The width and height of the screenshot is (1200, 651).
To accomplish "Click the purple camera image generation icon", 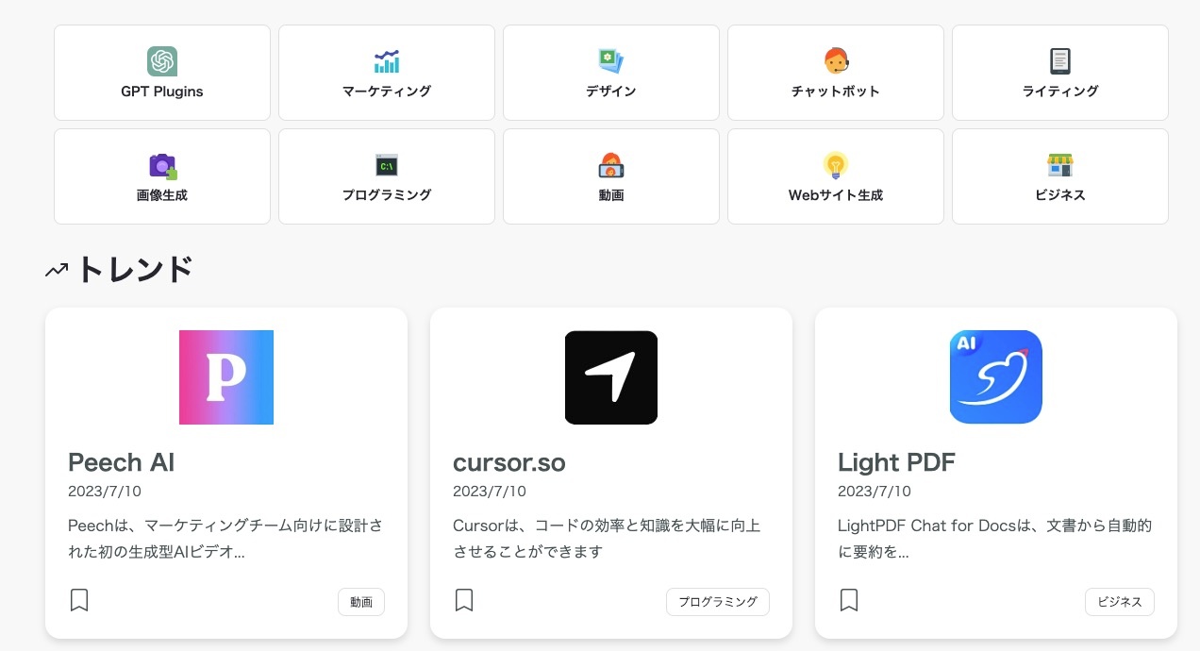I will (162, 165).
